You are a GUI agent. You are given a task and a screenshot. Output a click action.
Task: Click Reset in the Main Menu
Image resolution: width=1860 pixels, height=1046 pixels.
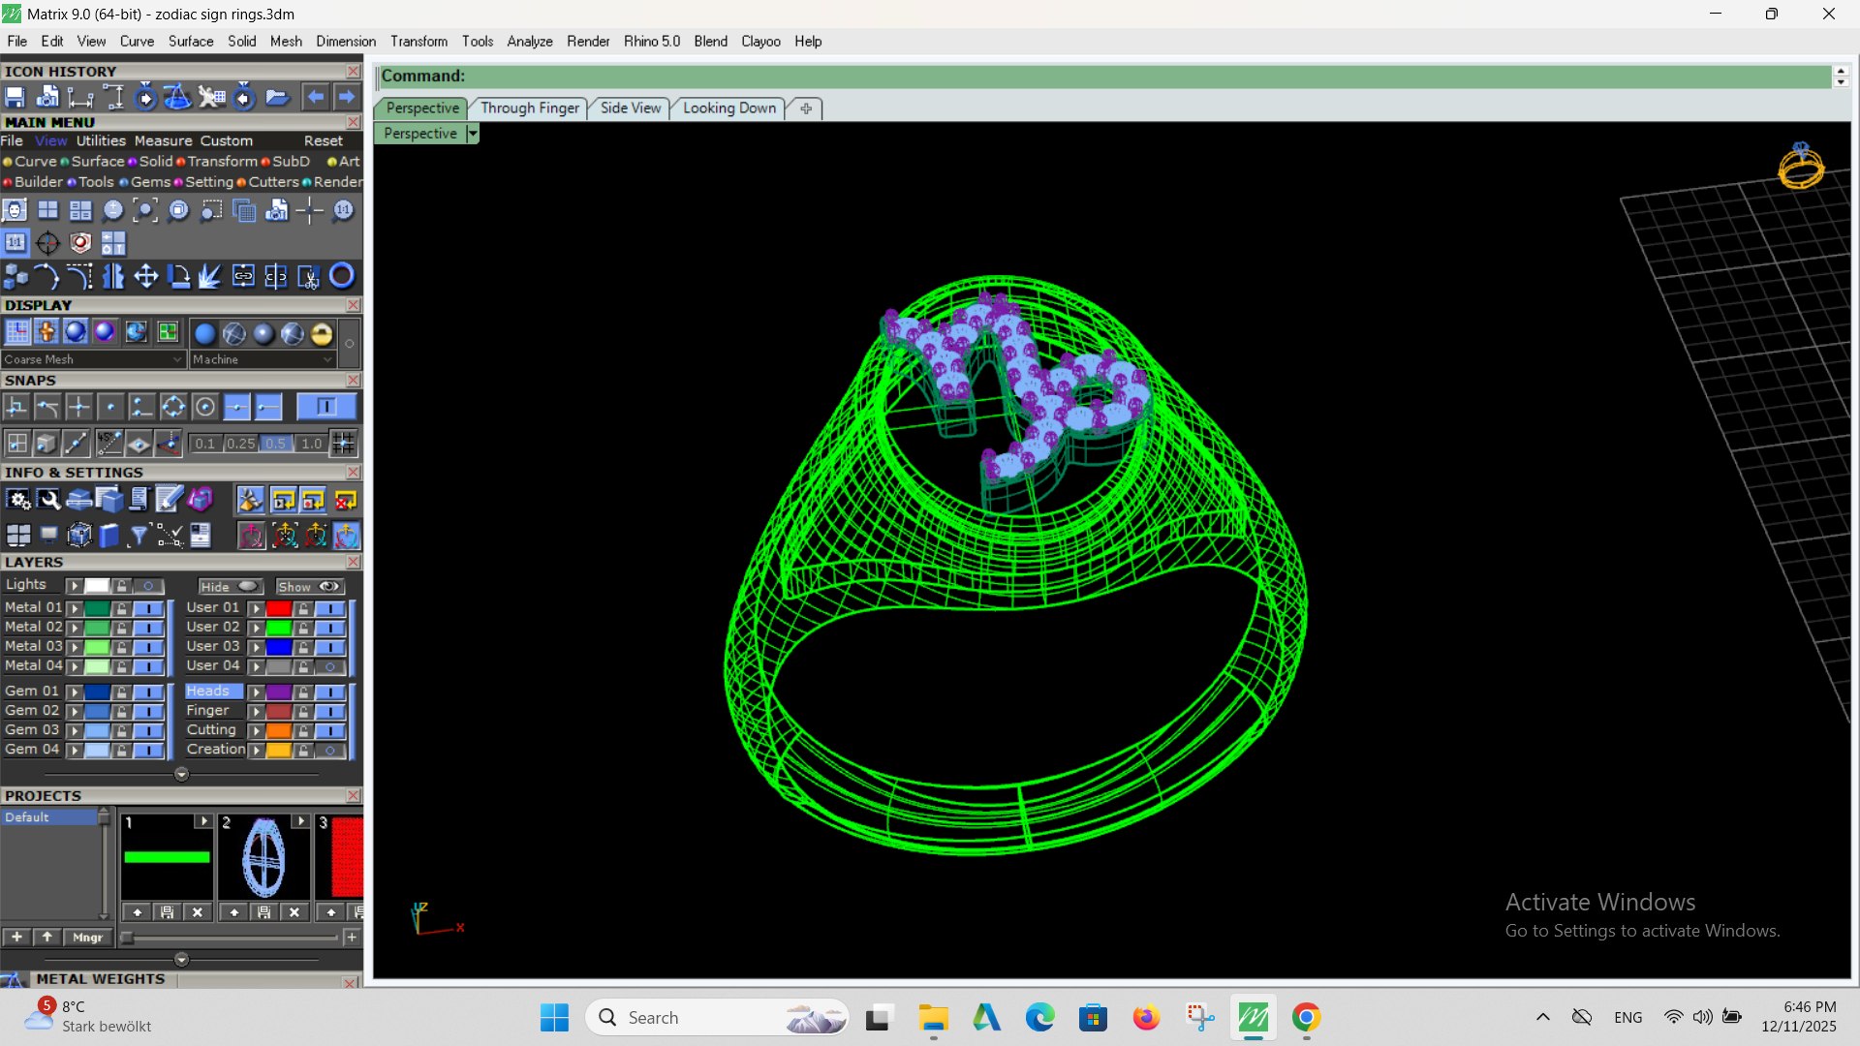click(324, 141)
